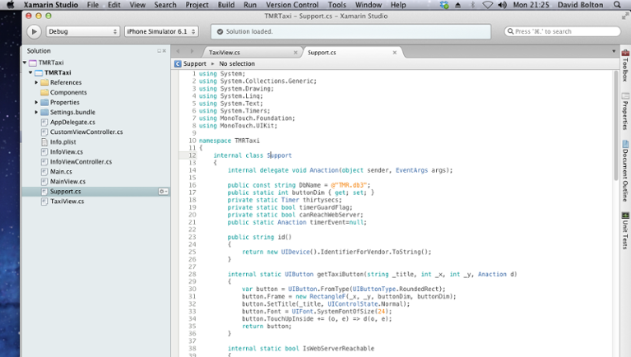Open the Help menu
The height and width of the screenshot is (357, 631).
point(398,5)
